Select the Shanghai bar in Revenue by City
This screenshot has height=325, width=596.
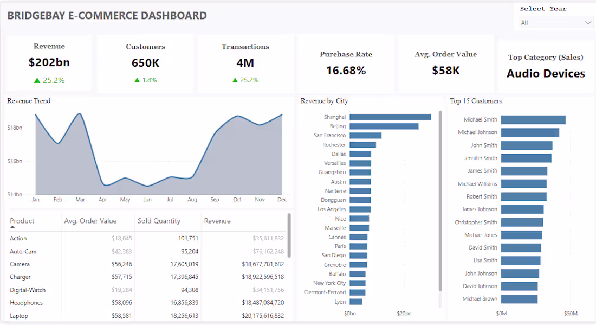tap(390, 117)
